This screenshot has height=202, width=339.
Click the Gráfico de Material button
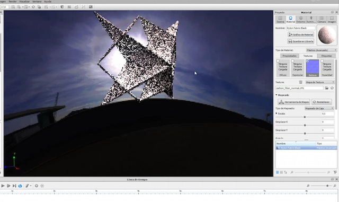tap(301, 34)
